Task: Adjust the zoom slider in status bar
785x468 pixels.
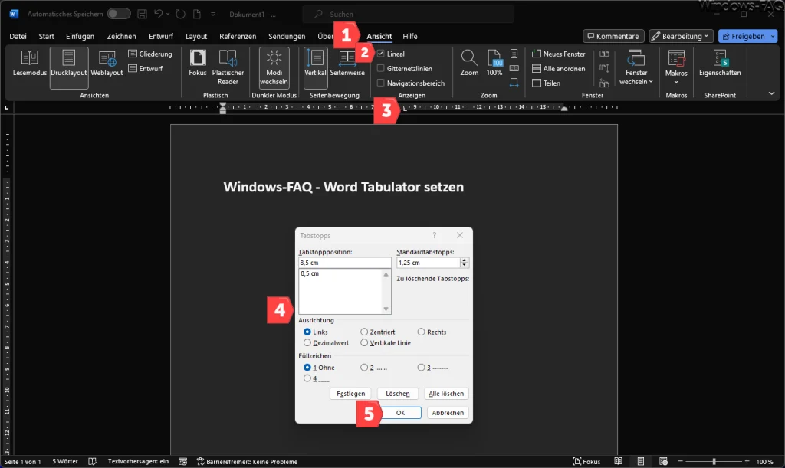Action: coord(714,462)
